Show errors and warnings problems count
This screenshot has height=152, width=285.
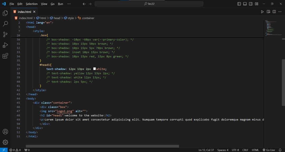15,150
